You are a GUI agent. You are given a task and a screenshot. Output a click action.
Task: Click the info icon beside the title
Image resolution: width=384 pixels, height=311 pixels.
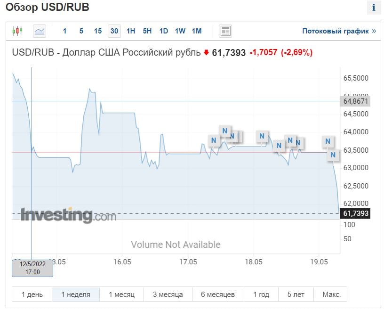tap(374, 8)
